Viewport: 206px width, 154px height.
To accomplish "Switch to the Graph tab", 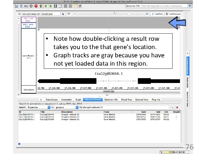I will click(78, 100).
